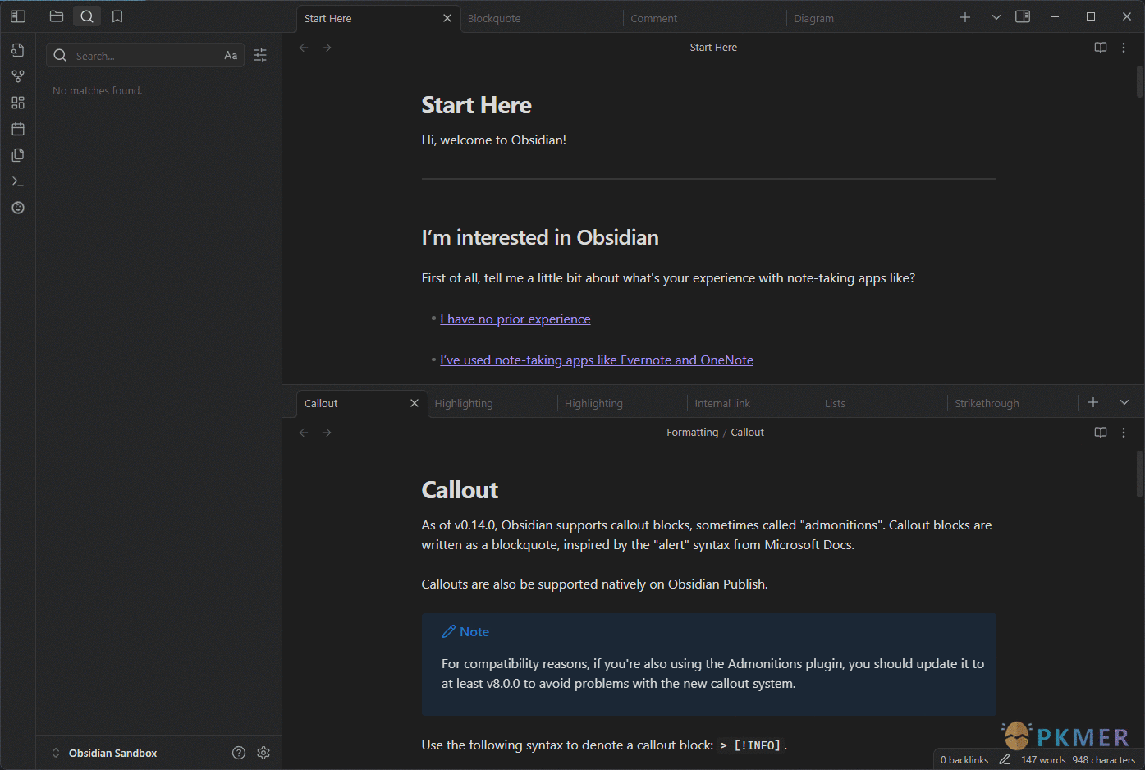Switch Start Here to reading view

[x=1101, y=48]
